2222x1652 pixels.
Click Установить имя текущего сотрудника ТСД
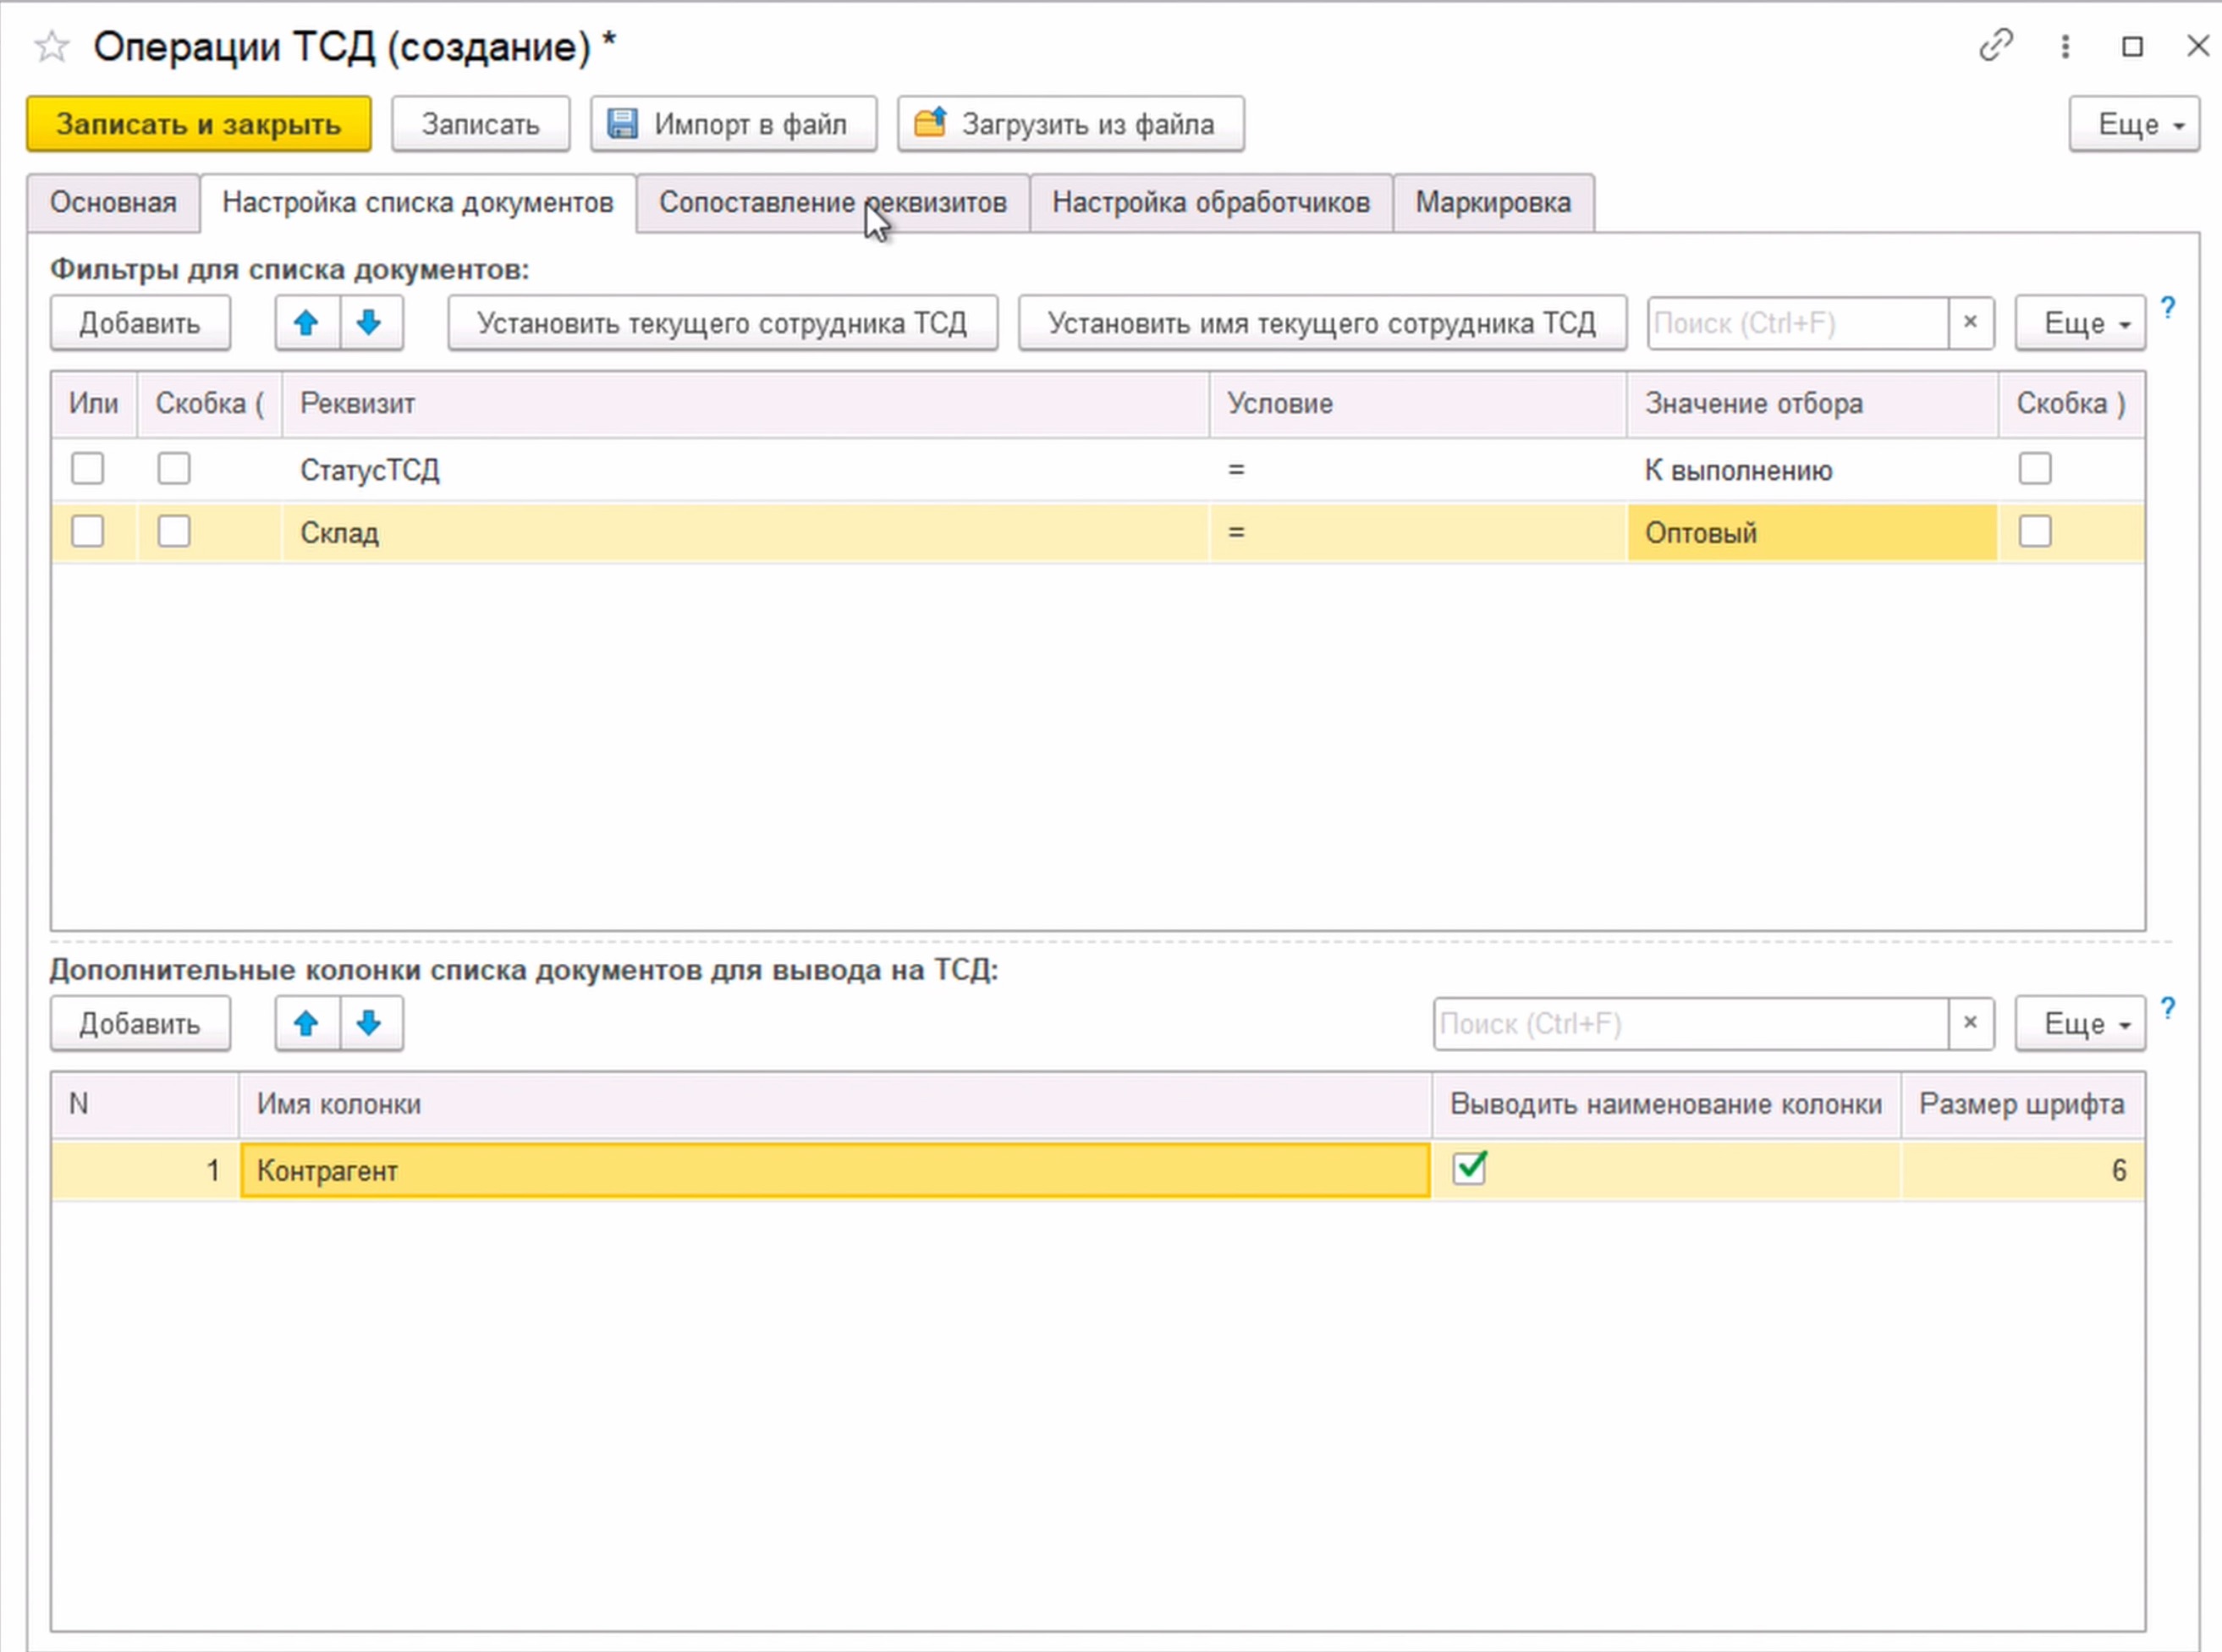point(1323,323)
